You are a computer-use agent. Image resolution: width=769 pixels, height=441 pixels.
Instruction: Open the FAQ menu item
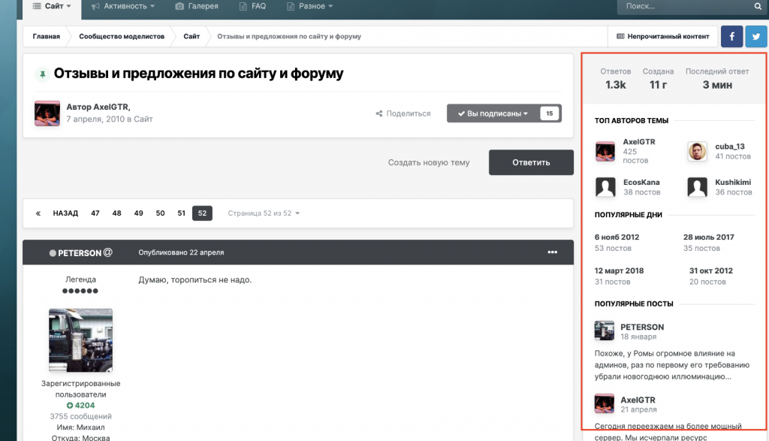(252, 6)
